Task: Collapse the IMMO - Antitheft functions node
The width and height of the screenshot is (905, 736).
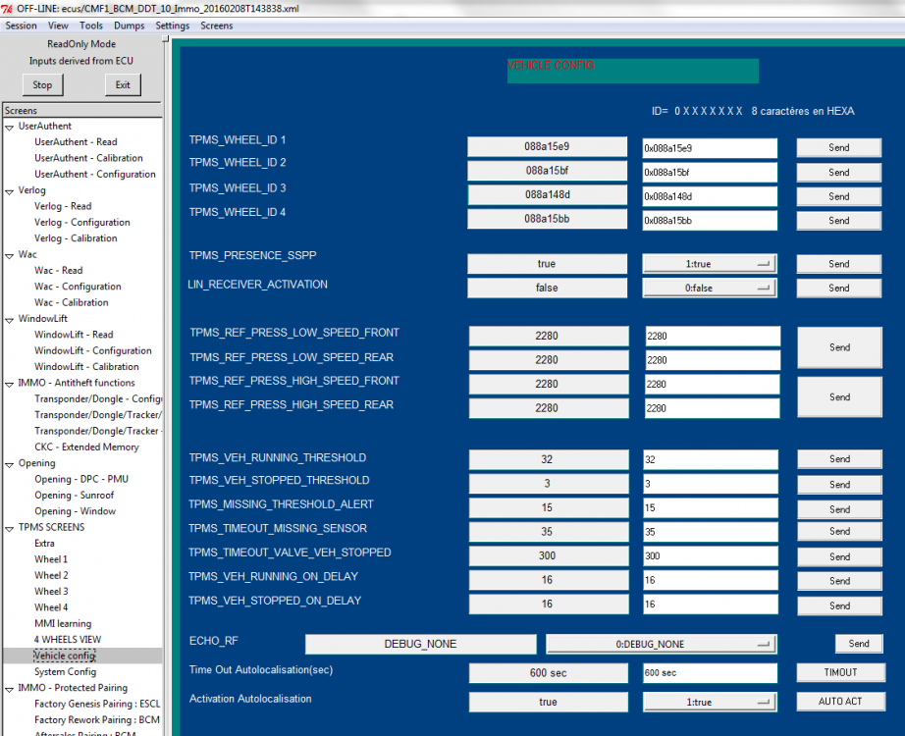Action: pos(9,384)
